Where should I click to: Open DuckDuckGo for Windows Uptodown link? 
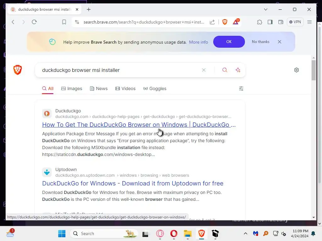(133, 183)
